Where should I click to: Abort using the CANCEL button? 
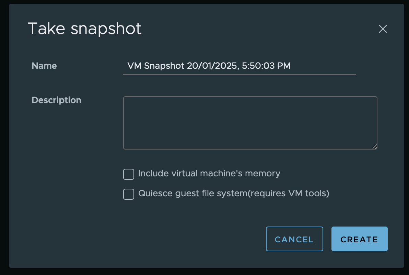[x=294, y=239]
